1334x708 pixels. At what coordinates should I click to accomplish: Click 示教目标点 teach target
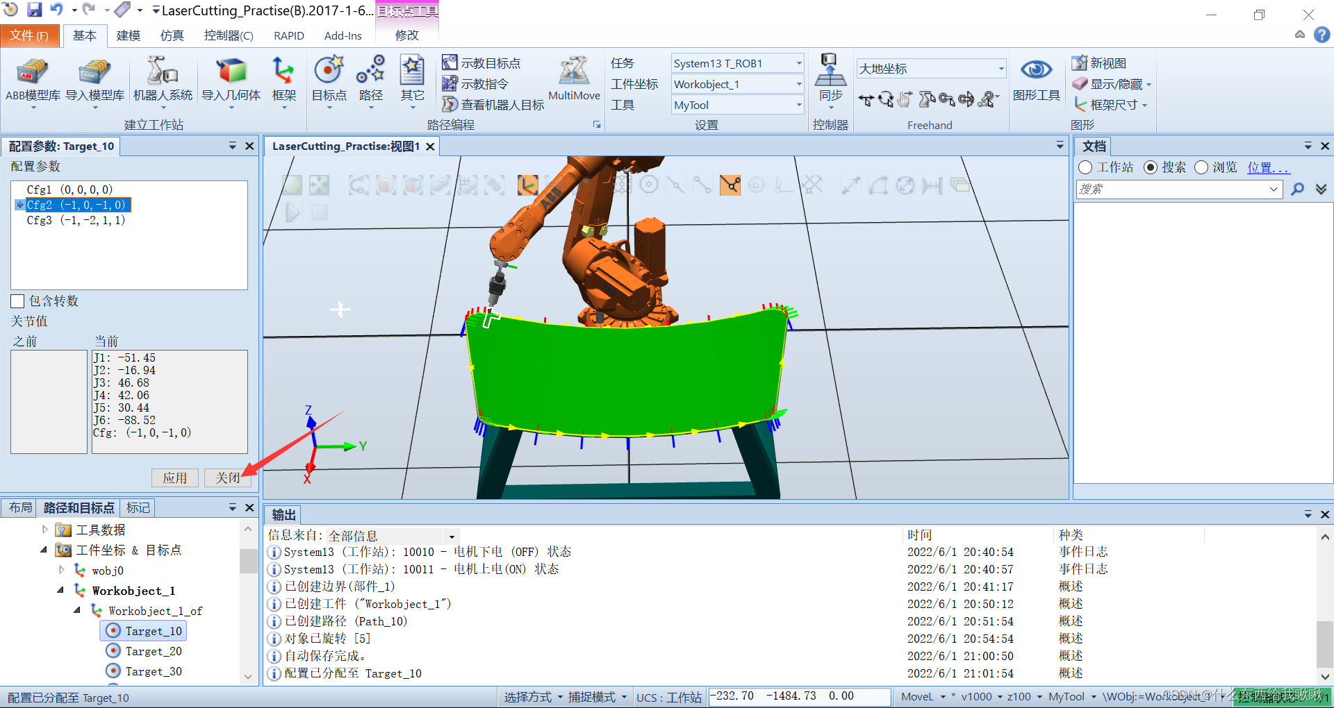pyautogui.click(x=481, y=63)
